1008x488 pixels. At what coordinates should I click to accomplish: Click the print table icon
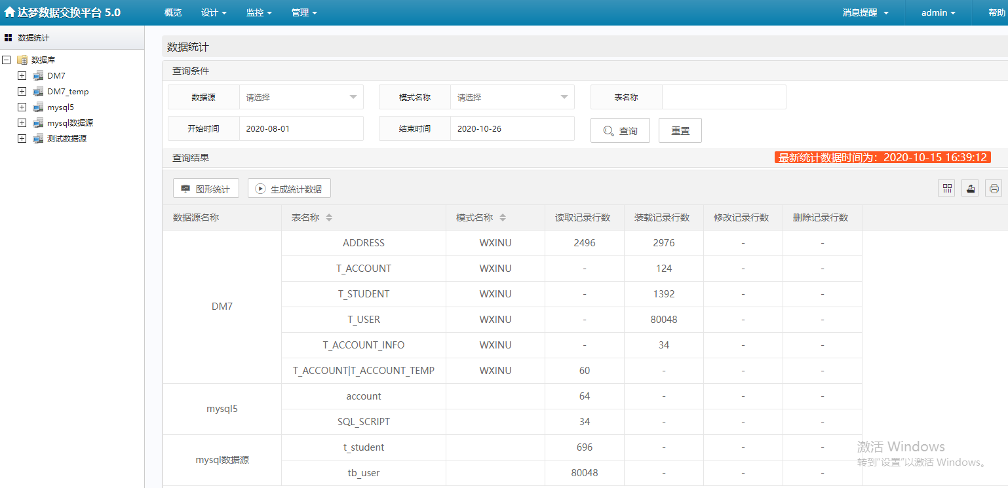tap(994, 189)
